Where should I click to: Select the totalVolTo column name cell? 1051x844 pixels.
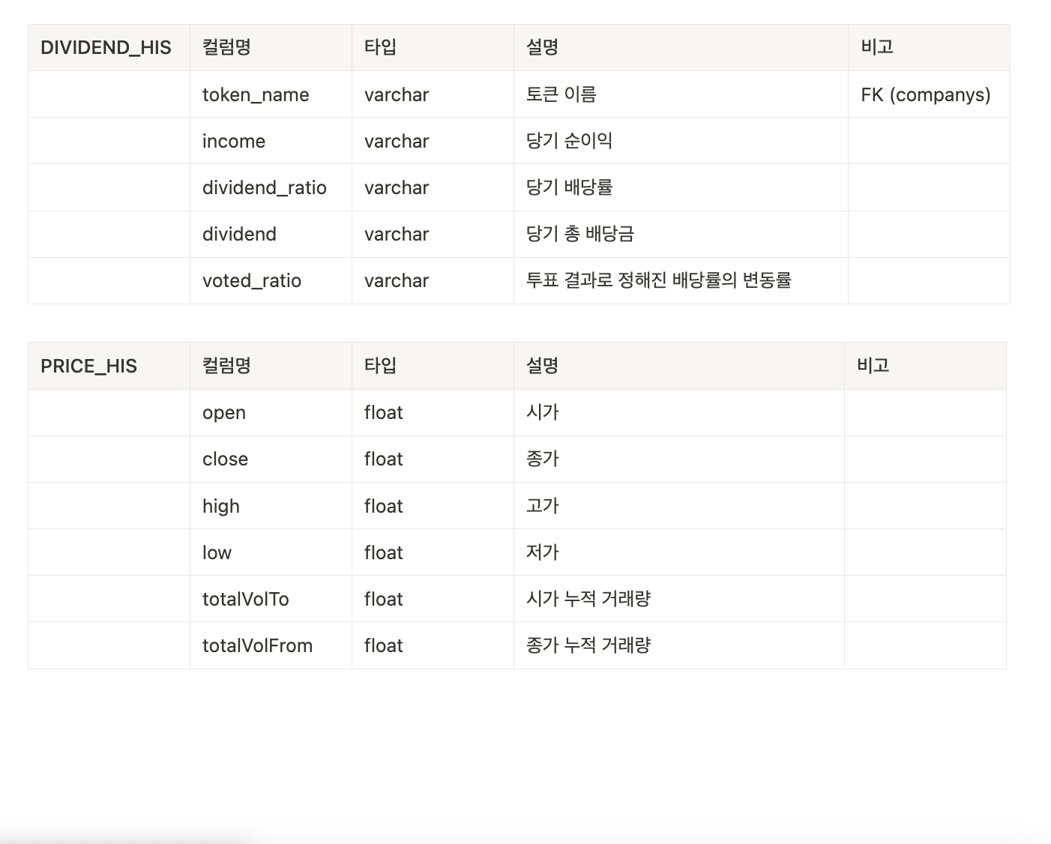pos(271,599)
